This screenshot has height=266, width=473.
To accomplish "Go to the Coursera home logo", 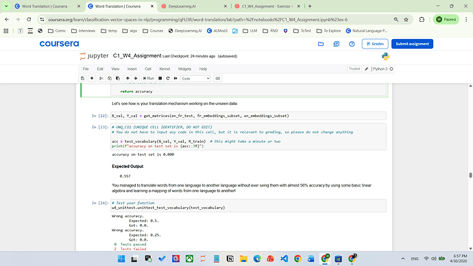I will (x=59, y=44).
